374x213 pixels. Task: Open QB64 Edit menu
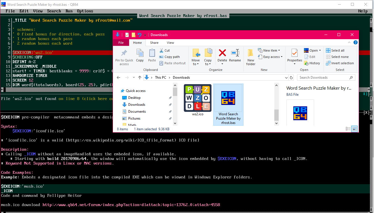pos(24,11)
